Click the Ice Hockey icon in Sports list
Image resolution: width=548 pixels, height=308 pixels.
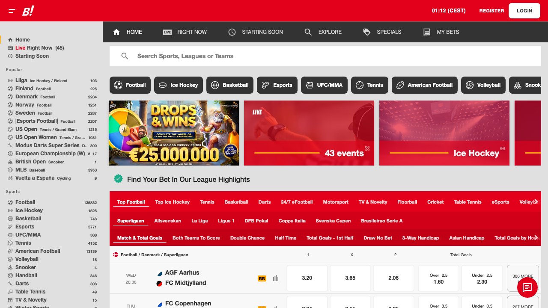point(10,210)
